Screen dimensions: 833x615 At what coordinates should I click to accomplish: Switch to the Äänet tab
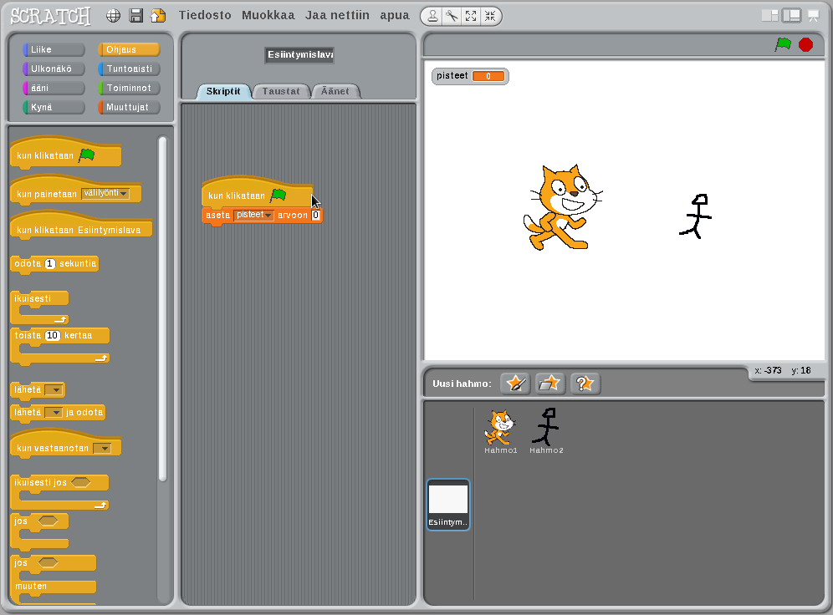(335, 91)
